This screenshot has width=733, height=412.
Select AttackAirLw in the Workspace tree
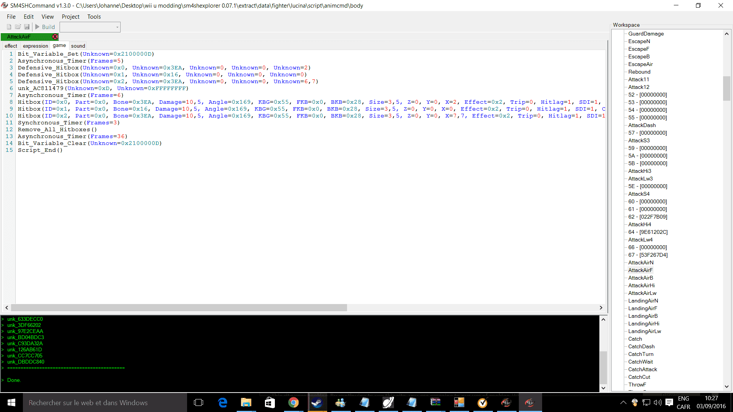point(643,293)
